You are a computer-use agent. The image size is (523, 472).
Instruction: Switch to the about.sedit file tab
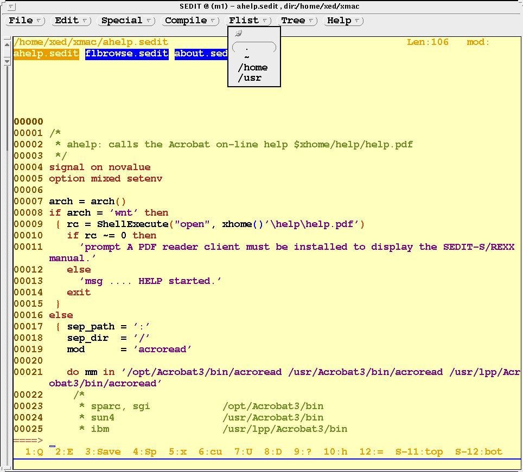201,54
